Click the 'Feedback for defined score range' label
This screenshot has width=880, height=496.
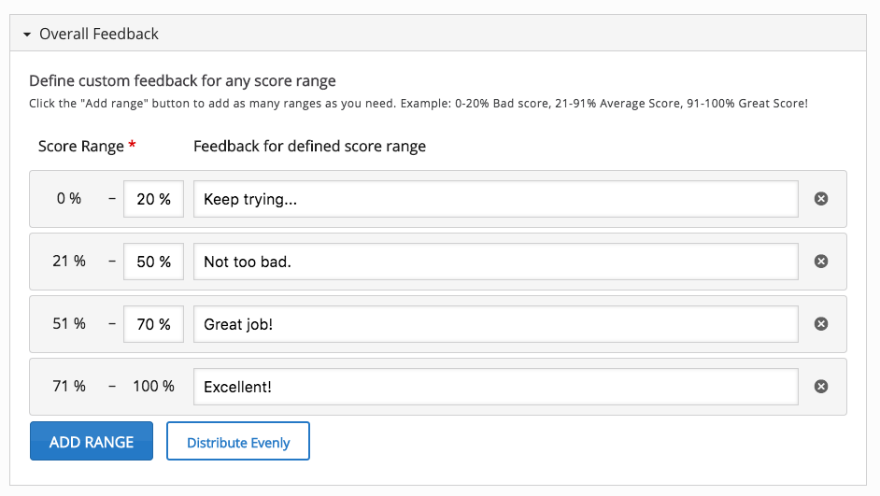(310, 147)
